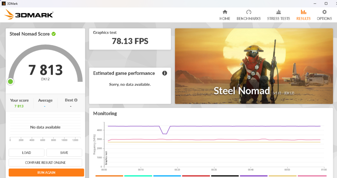This screenshot has height=178, width=337.
Task: Click the green score gauge marker
Action: [10, 81]
